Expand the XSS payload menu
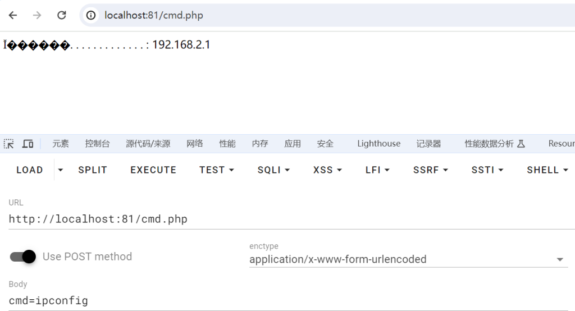575x311 pixels. [327, 170]
